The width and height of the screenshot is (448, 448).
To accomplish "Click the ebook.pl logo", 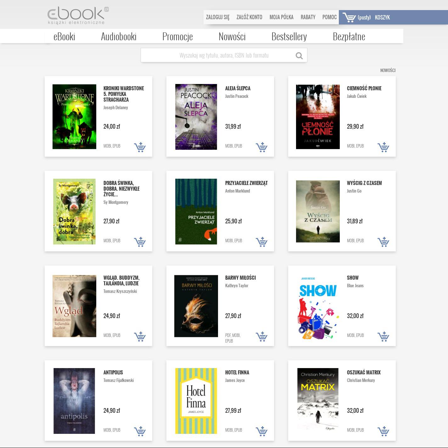I will pos(78,15).
